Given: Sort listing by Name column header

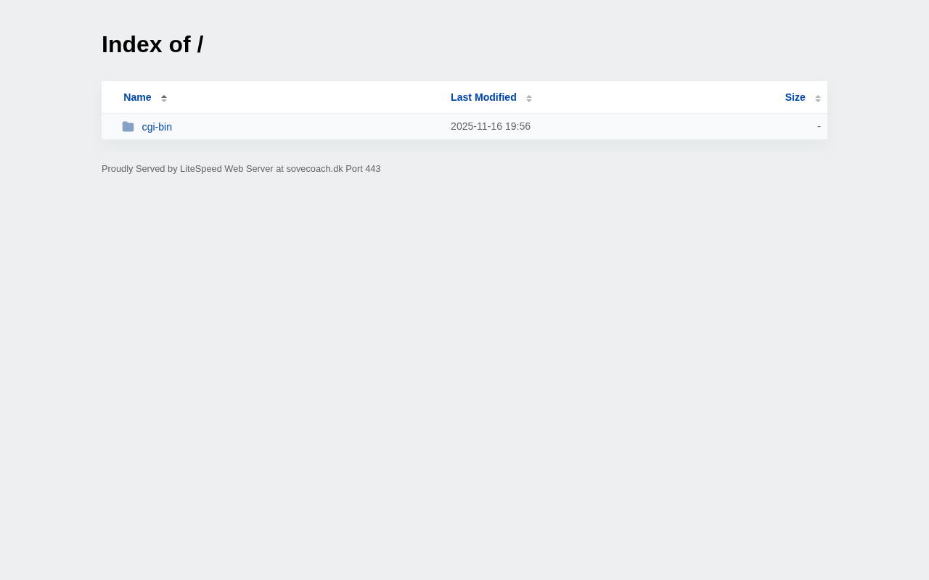Looking at the screenshot, I should click(x=137, y=97).
